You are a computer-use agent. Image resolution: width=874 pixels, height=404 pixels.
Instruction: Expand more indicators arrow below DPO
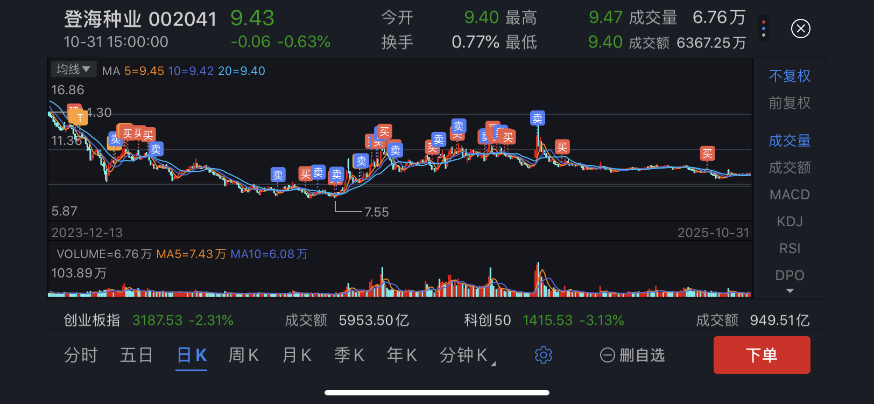coord(790,291)
